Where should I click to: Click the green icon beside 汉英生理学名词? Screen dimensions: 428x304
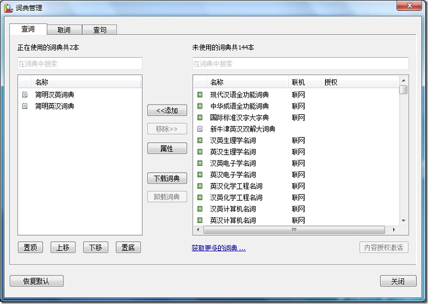click(200, 140)
